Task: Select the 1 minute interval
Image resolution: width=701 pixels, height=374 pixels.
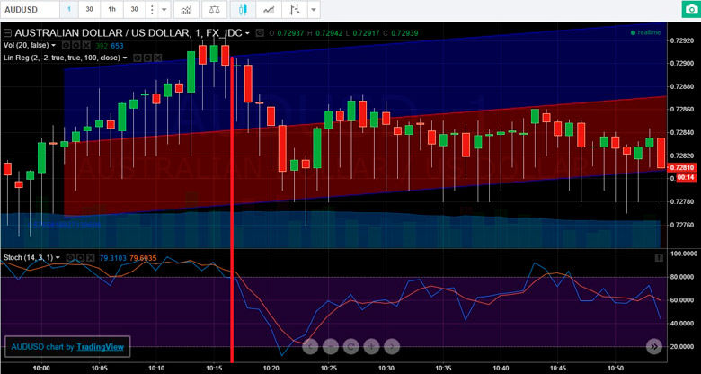Action: pos(69,9)
